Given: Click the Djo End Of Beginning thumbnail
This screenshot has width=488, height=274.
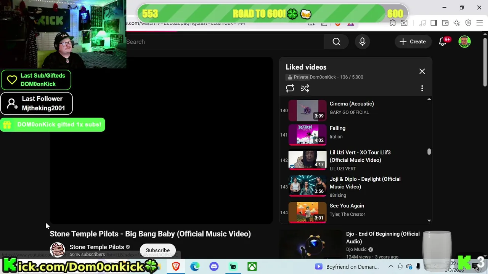Looking at the screenshot, I should click(x=311, y=244).
